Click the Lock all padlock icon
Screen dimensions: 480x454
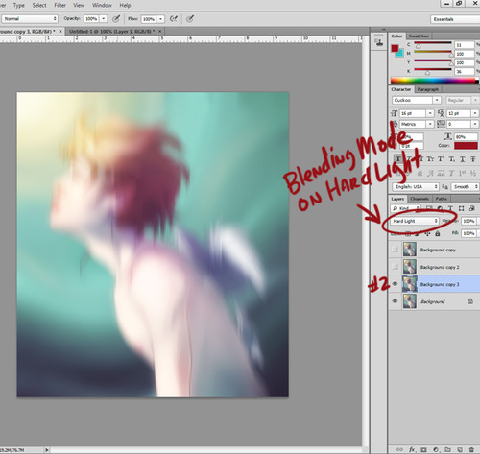point(438,234)
